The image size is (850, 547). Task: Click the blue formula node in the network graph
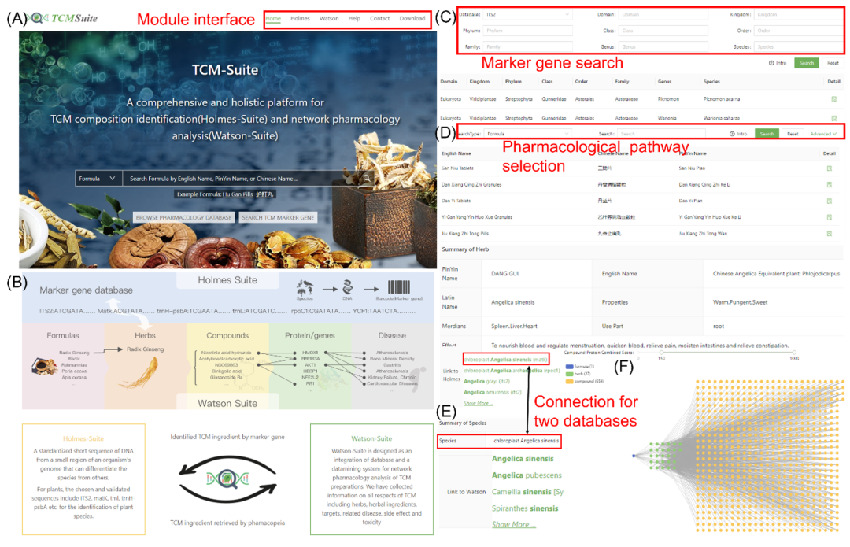(x=634, y=456)
